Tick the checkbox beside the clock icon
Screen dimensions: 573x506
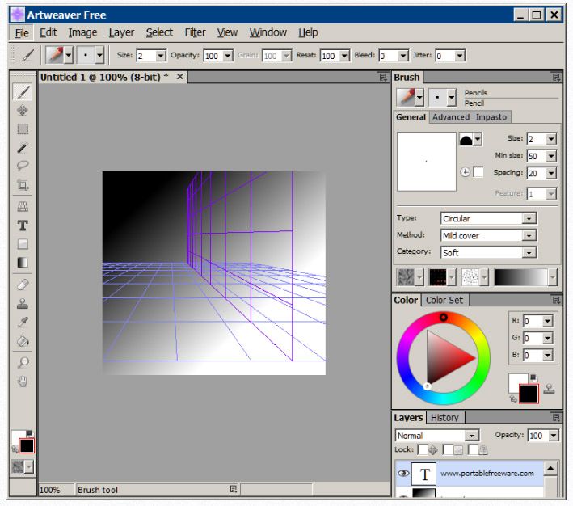click(x=478, y=172)
